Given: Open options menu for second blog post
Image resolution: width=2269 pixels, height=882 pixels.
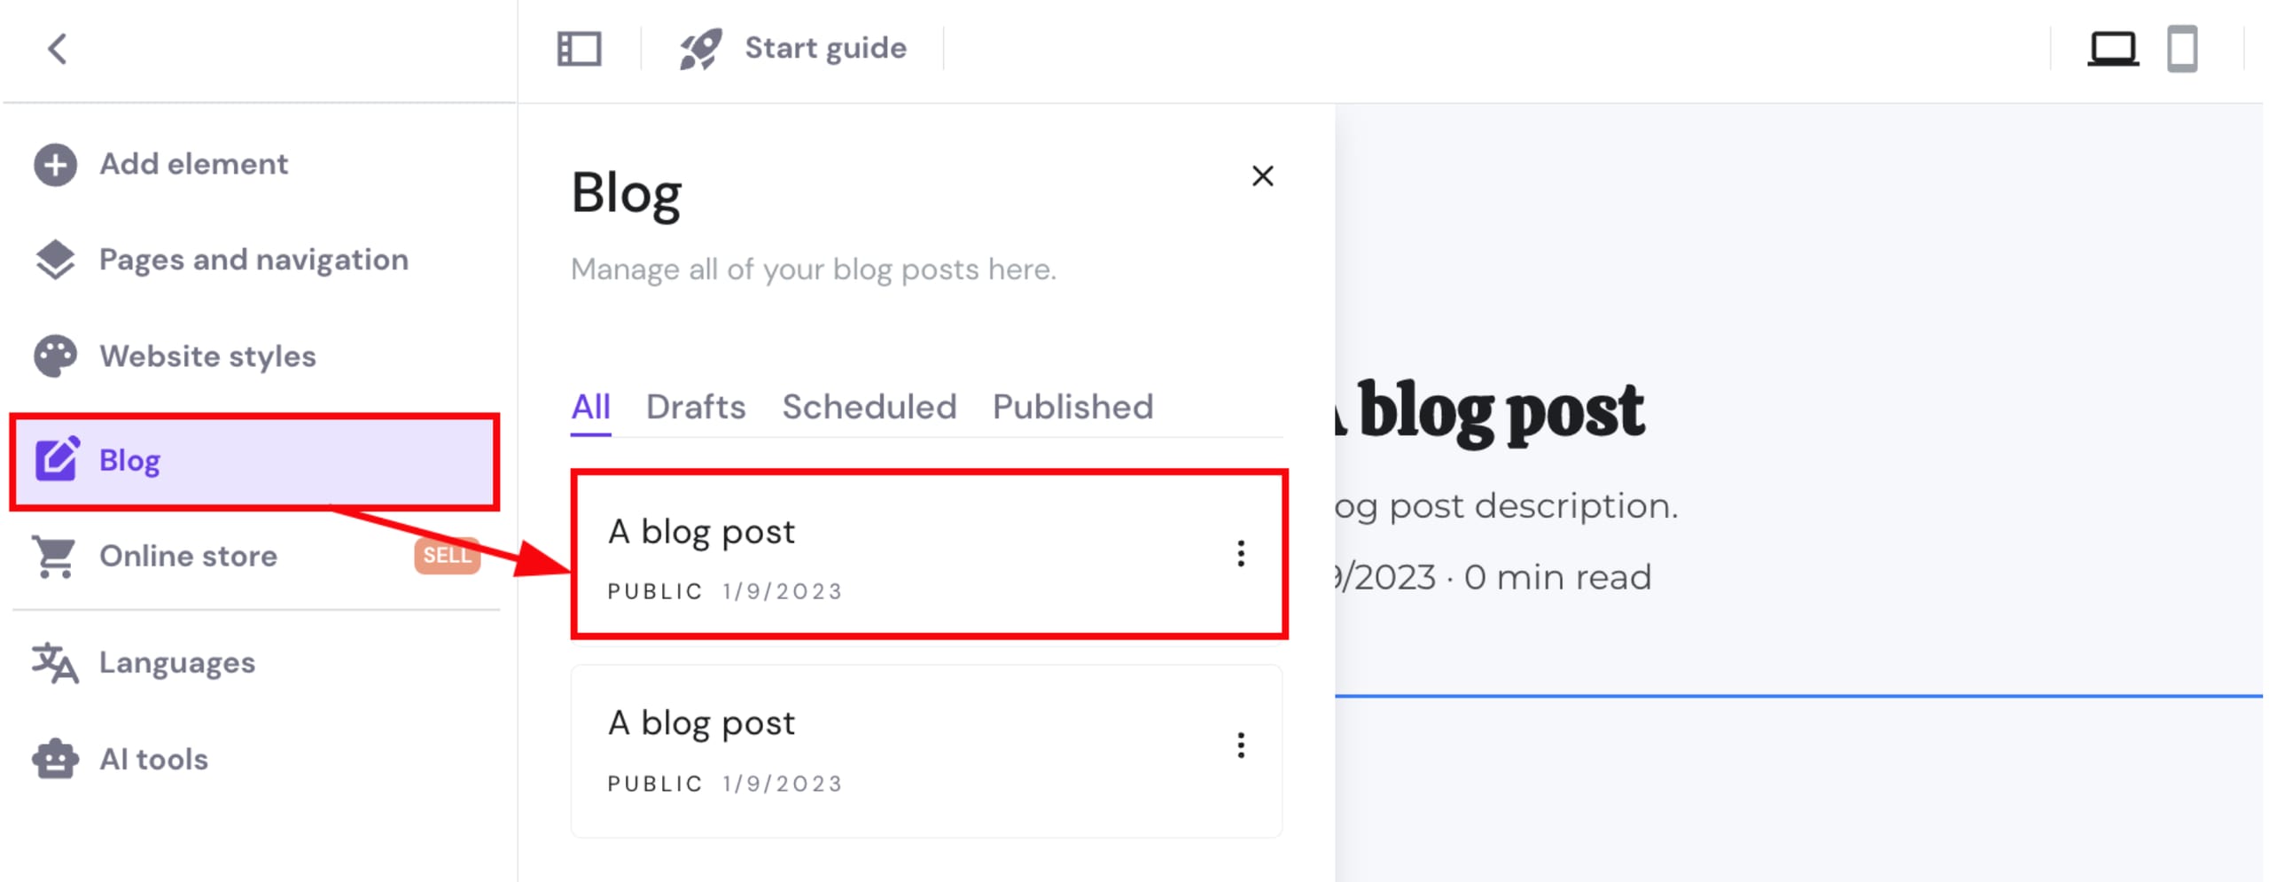Looking at the screenshot, I should 1241,745.
